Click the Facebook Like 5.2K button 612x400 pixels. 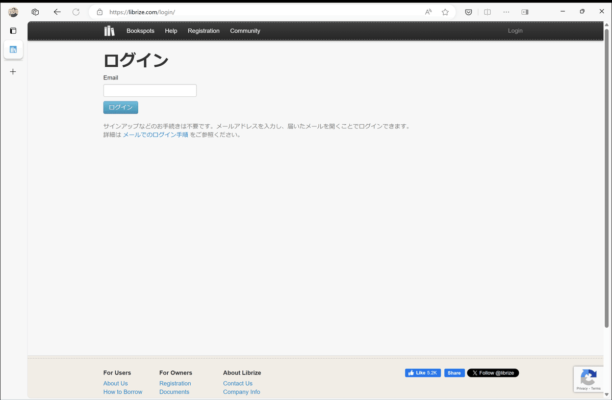click(423, 373)
